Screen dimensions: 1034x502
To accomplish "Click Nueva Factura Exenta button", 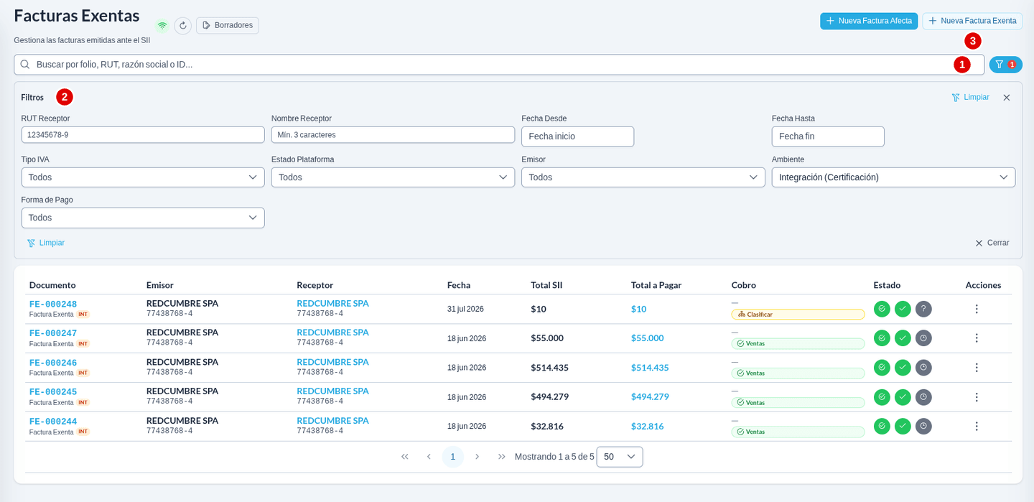I will click(x=972, y=21).
